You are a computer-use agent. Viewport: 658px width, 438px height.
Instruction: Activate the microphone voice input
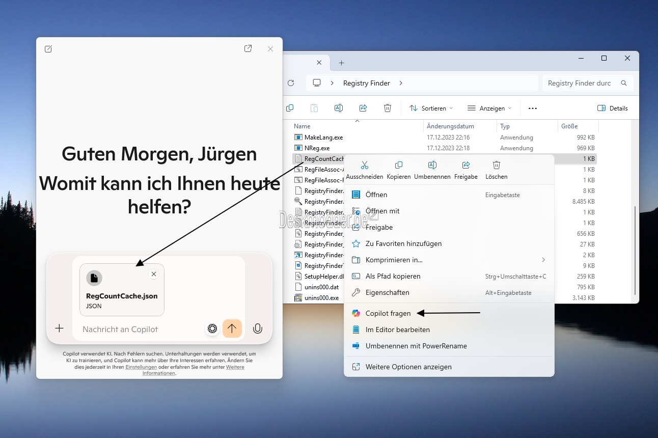(258, 328)
